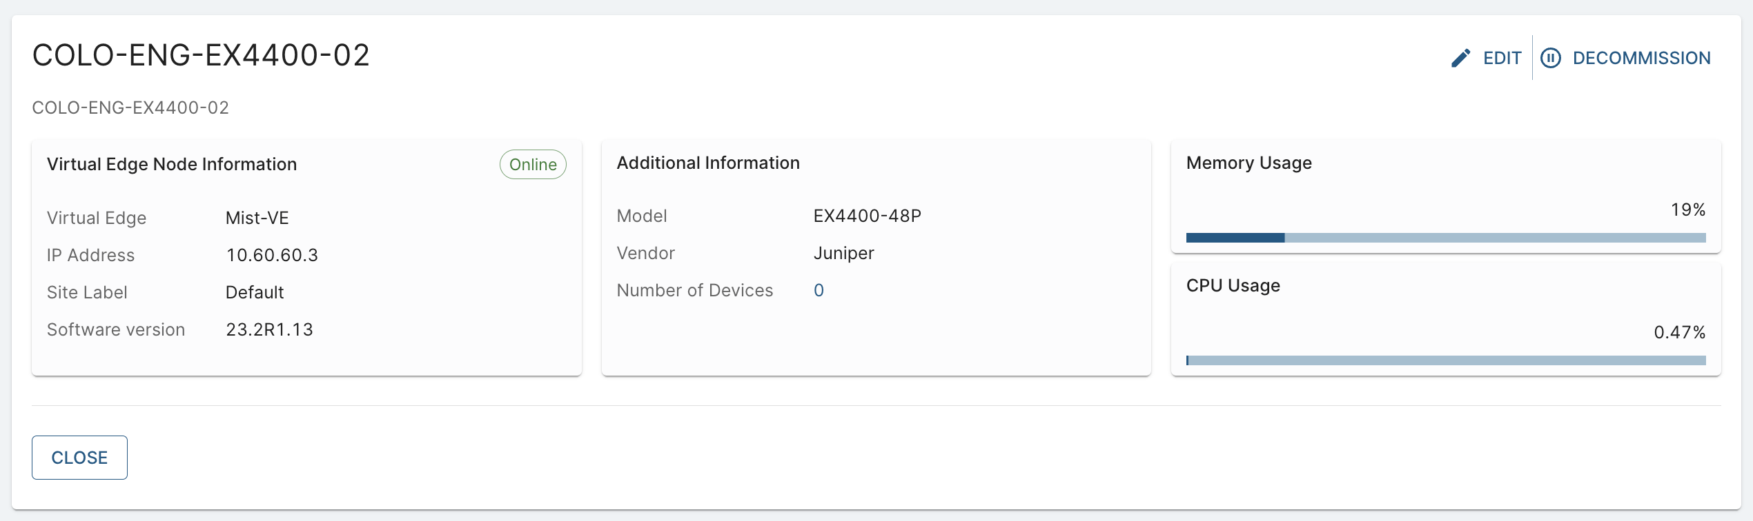Click the Online status badge
Image resolution: width=1753 pixels, height=521 pixels.
[x=533, y=165]
